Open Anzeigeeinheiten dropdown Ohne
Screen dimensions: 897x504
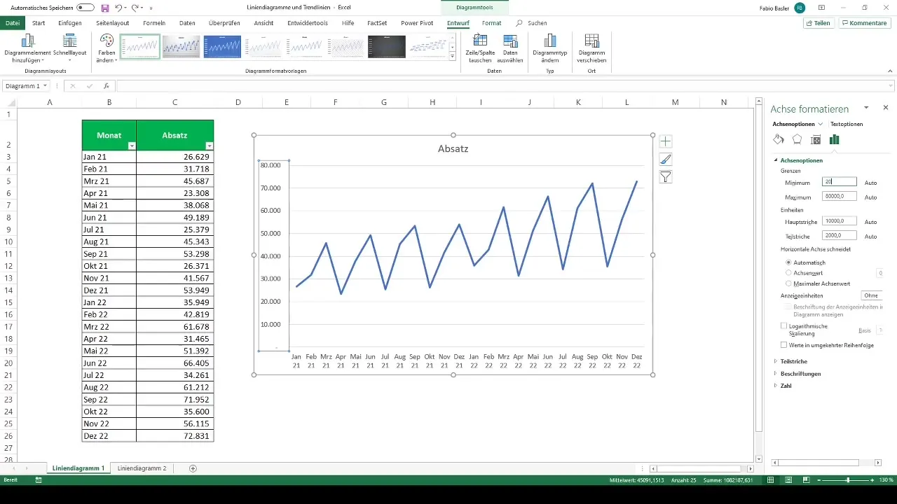click(872, 295)
